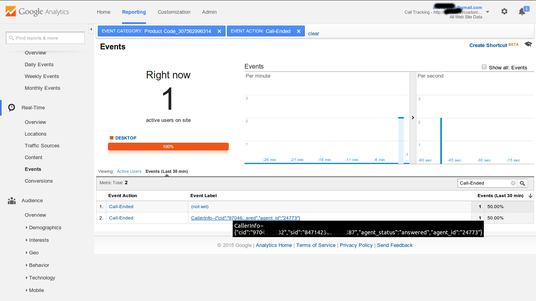The height and width of the screenshot is (301, 536).
Task: Click the Audience people icon
Action: click(12, 201)
